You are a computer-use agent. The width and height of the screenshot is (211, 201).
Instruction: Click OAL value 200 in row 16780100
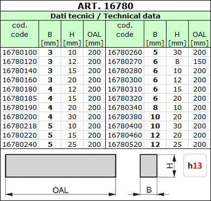[x=94, y=53]
